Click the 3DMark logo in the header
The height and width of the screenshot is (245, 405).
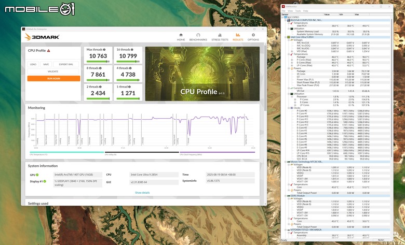point(42,37)
